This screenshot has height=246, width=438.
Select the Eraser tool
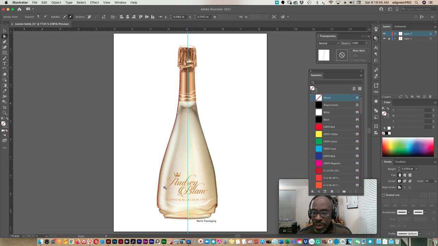pos(5,74)
